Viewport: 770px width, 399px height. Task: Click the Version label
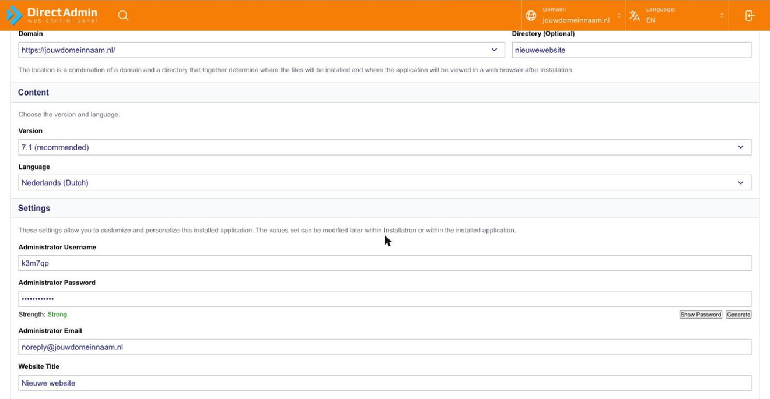(30, 131)
